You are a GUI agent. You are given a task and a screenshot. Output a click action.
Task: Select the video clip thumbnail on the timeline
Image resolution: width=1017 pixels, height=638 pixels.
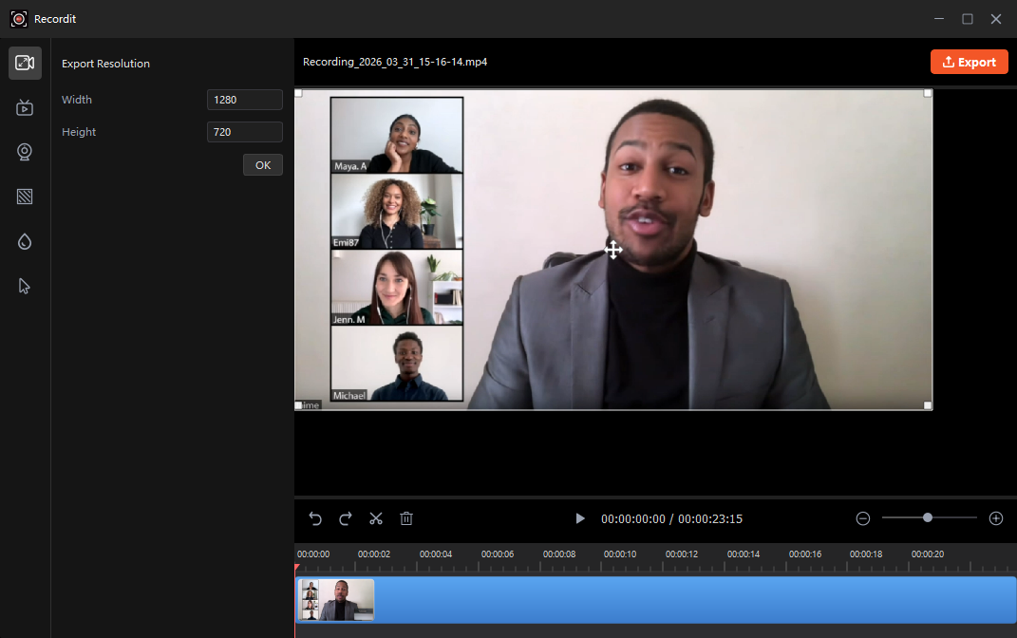coord(336,600)
